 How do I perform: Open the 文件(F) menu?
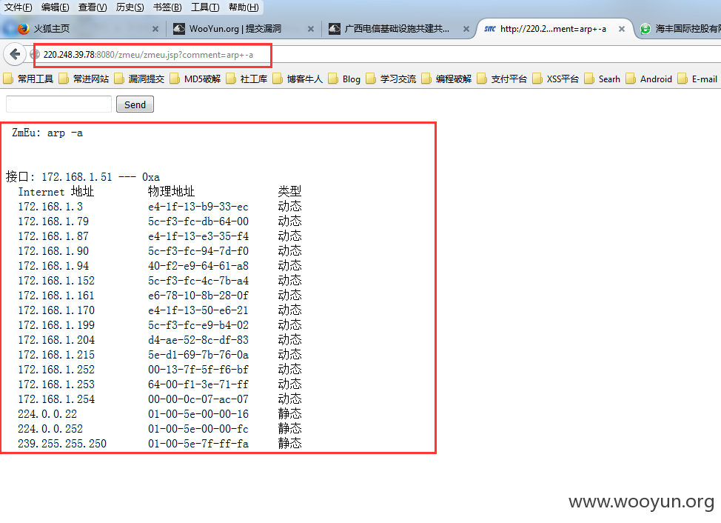click(x=19, y=7)
